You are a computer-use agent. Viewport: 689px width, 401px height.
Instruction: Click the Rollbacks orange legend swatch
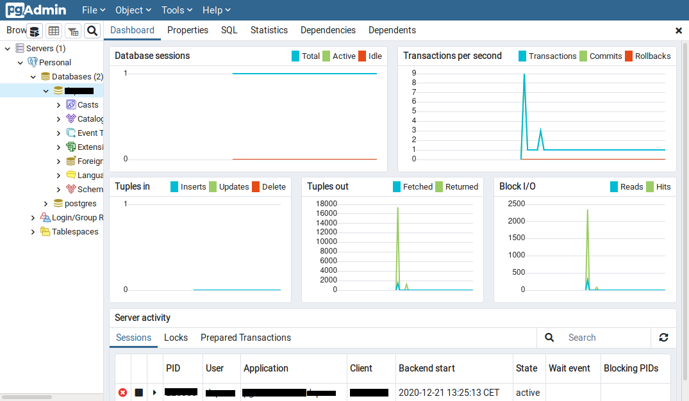click(629, 56)
